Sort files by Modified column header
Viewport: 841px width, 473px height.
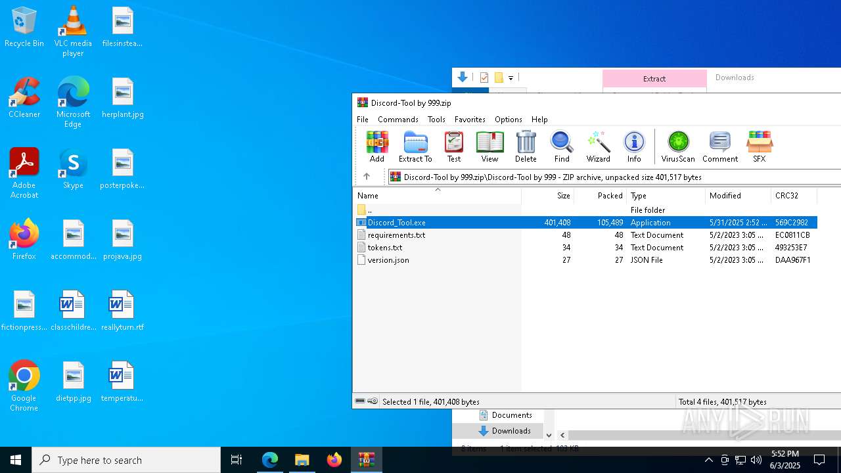739,196
